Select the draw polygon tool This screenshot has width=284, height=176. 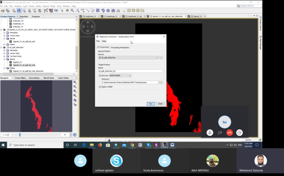pyautogui.click(x=103, y=11)
